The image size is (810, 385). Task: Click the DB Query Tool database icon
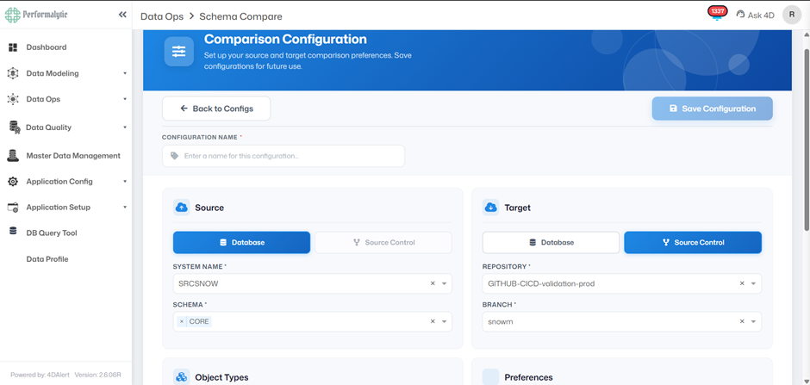pos(13,232)
